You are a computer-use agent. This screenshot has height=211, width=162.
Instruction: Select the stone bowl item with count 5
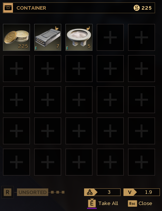tap(79, 37)
